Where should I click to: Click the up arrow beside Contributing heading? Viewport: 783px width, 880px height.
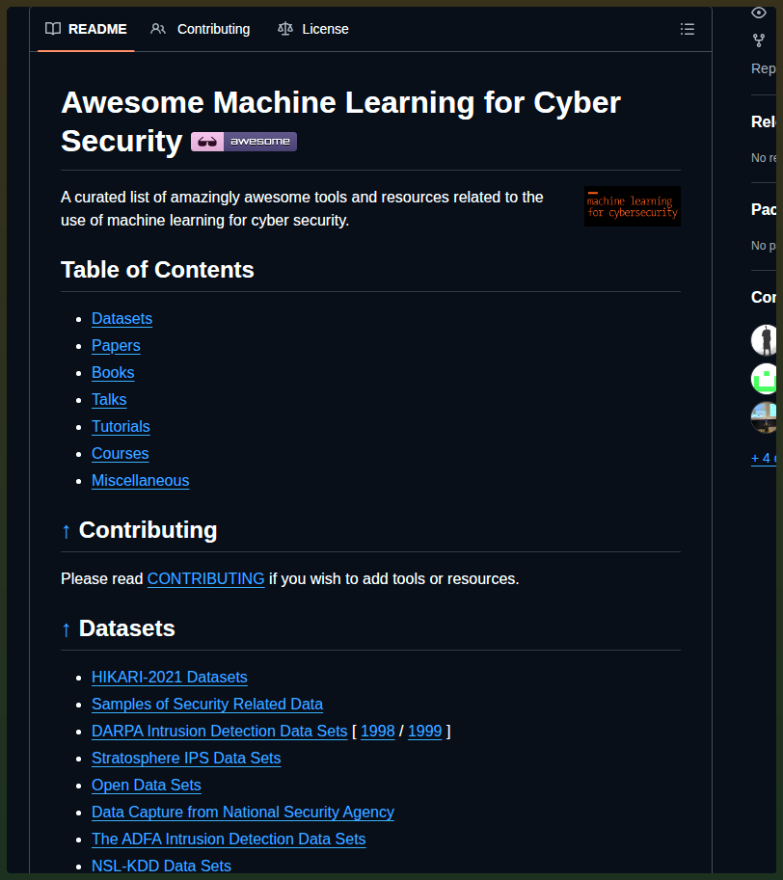[x=67, y=531]
